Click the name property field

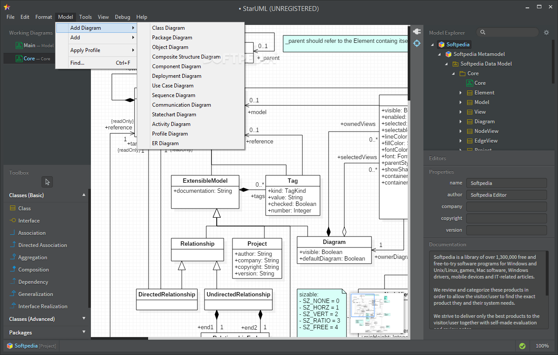(506, 183)
